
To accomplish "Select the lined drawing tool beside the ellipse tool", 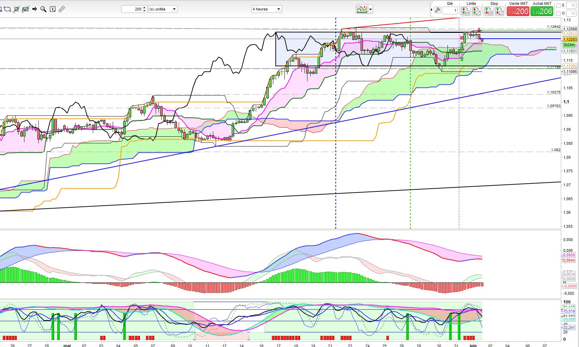I will [x=16, y=9].
